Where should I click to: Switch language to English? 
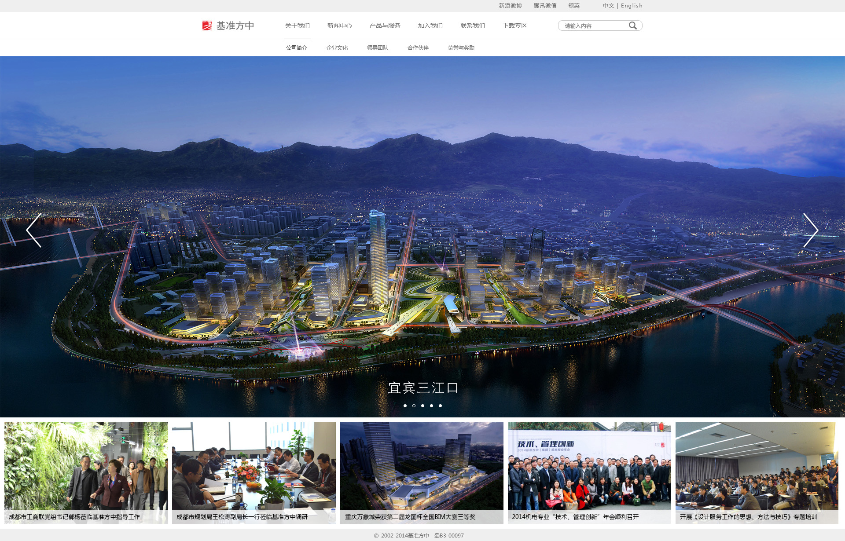(x=632, y=6)
